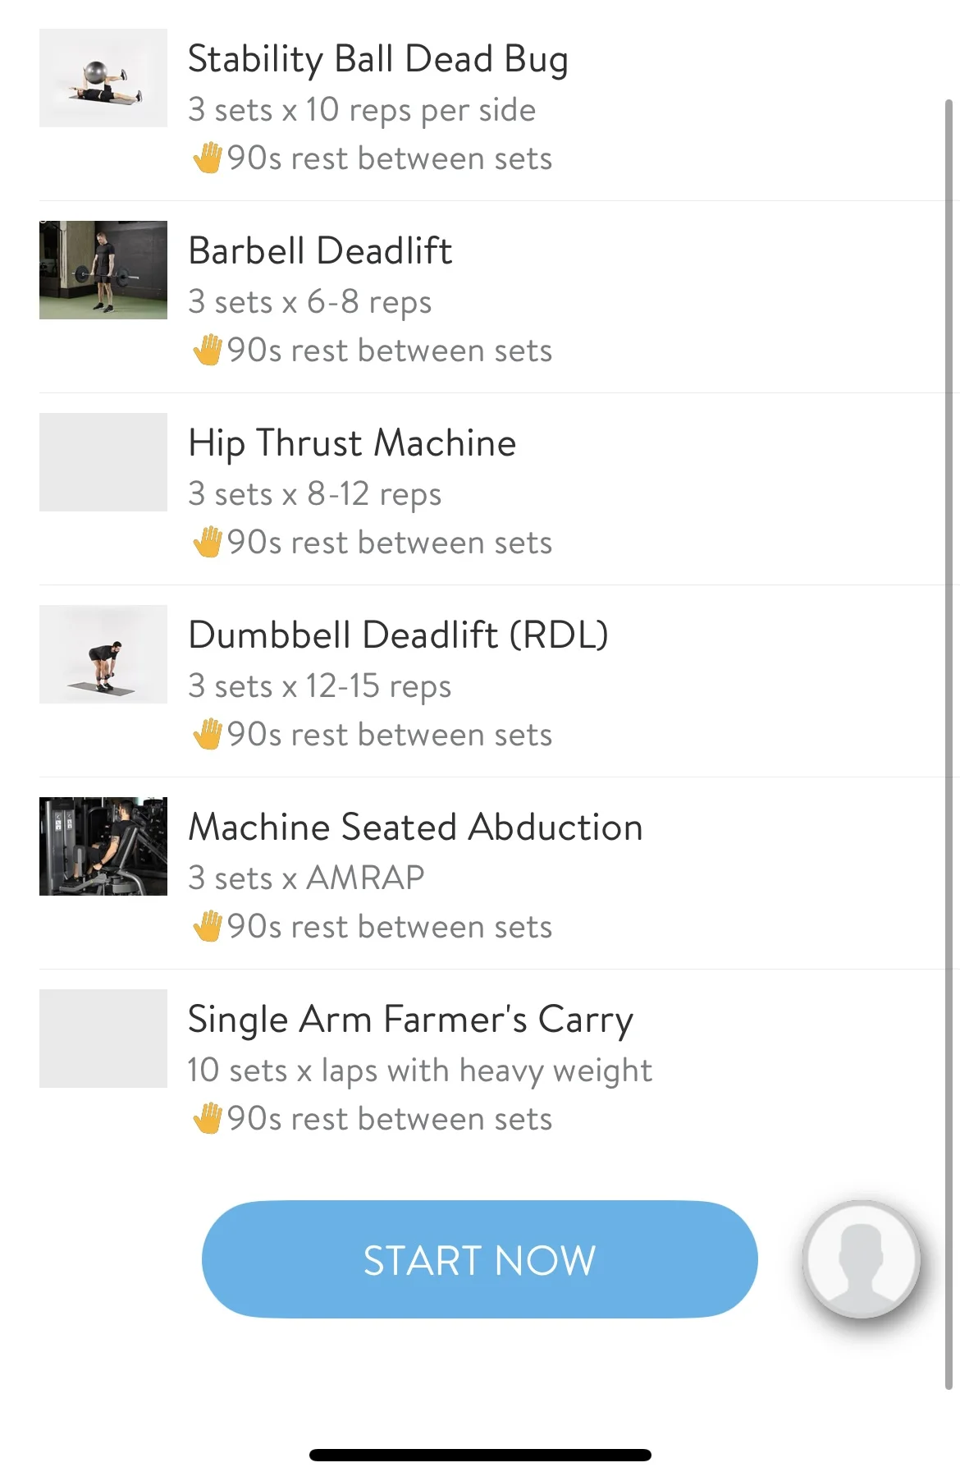This screenshot has width=960, height=1481.
Task: Select the Stability Ball Dead Bug title
Action: 377,60
